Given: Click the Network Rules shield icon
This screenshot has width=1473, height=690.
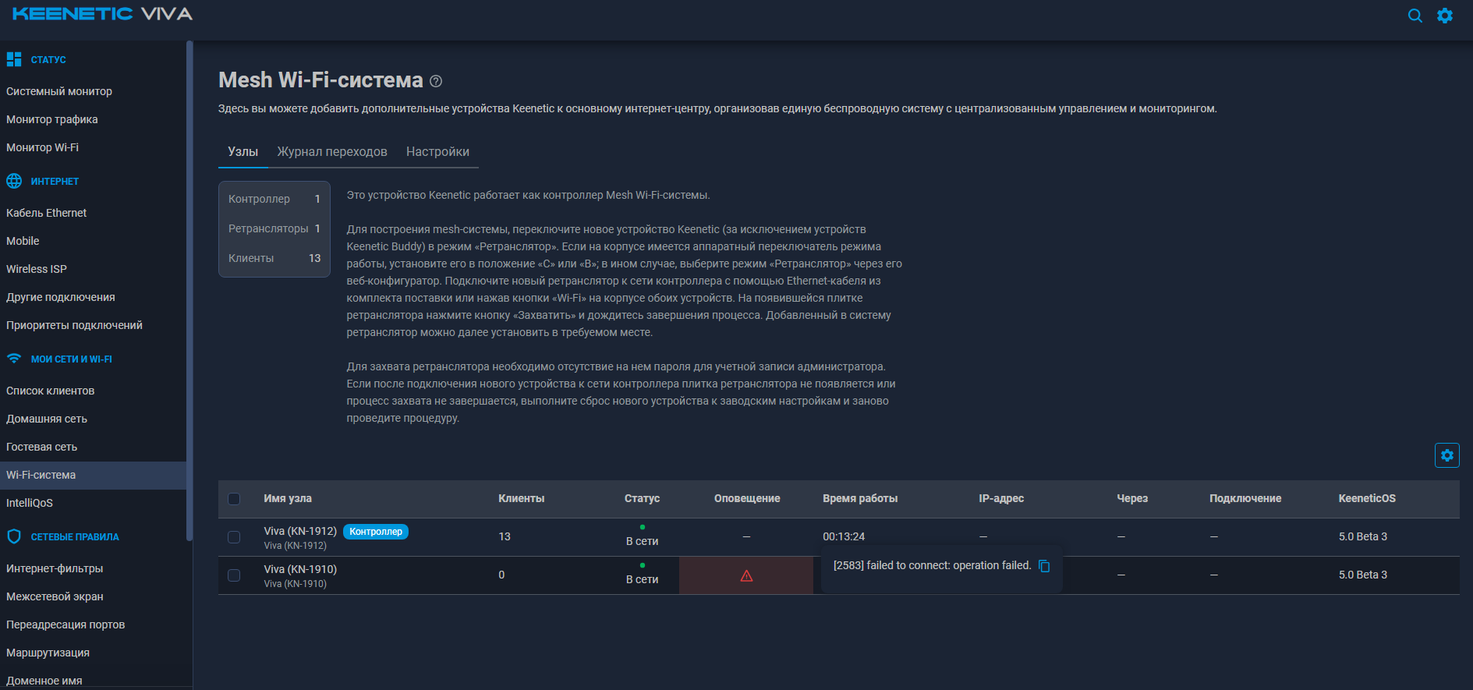Looking at the screenshot, I should click(x=14, y=536).
